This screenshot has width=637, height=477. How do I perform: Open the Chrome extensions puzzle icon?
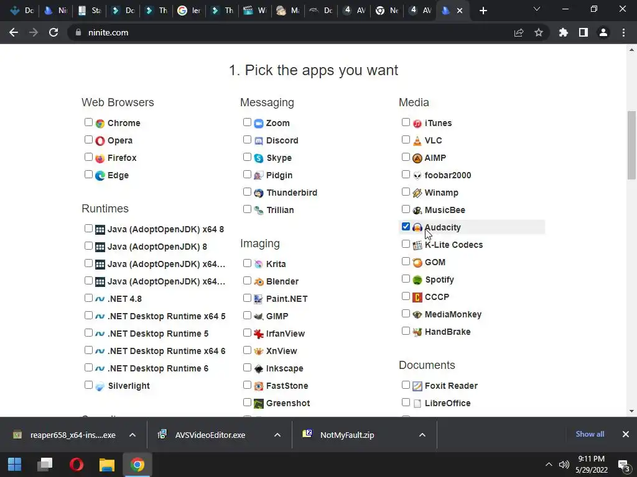tap(564, 32)
